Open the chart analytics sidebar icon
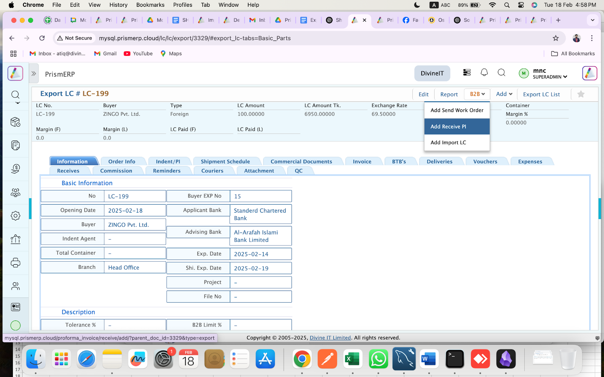The height and width of the screenshot is (377, 604). click(15, 239)
